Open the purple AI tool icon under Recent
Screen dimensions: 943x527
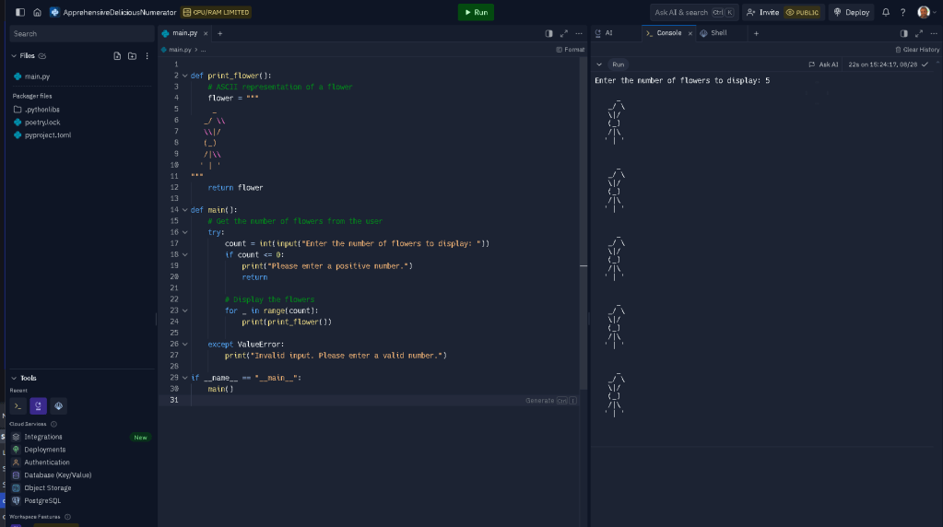[x=38, y=406]
